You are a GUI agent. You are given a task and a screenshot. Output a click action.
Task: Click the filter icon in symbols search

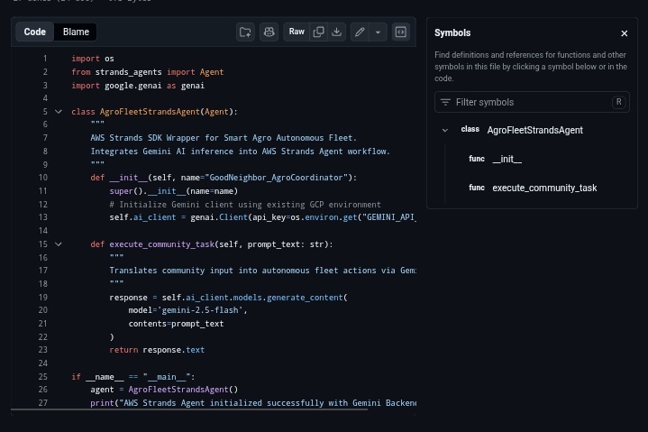click(445, 102)
